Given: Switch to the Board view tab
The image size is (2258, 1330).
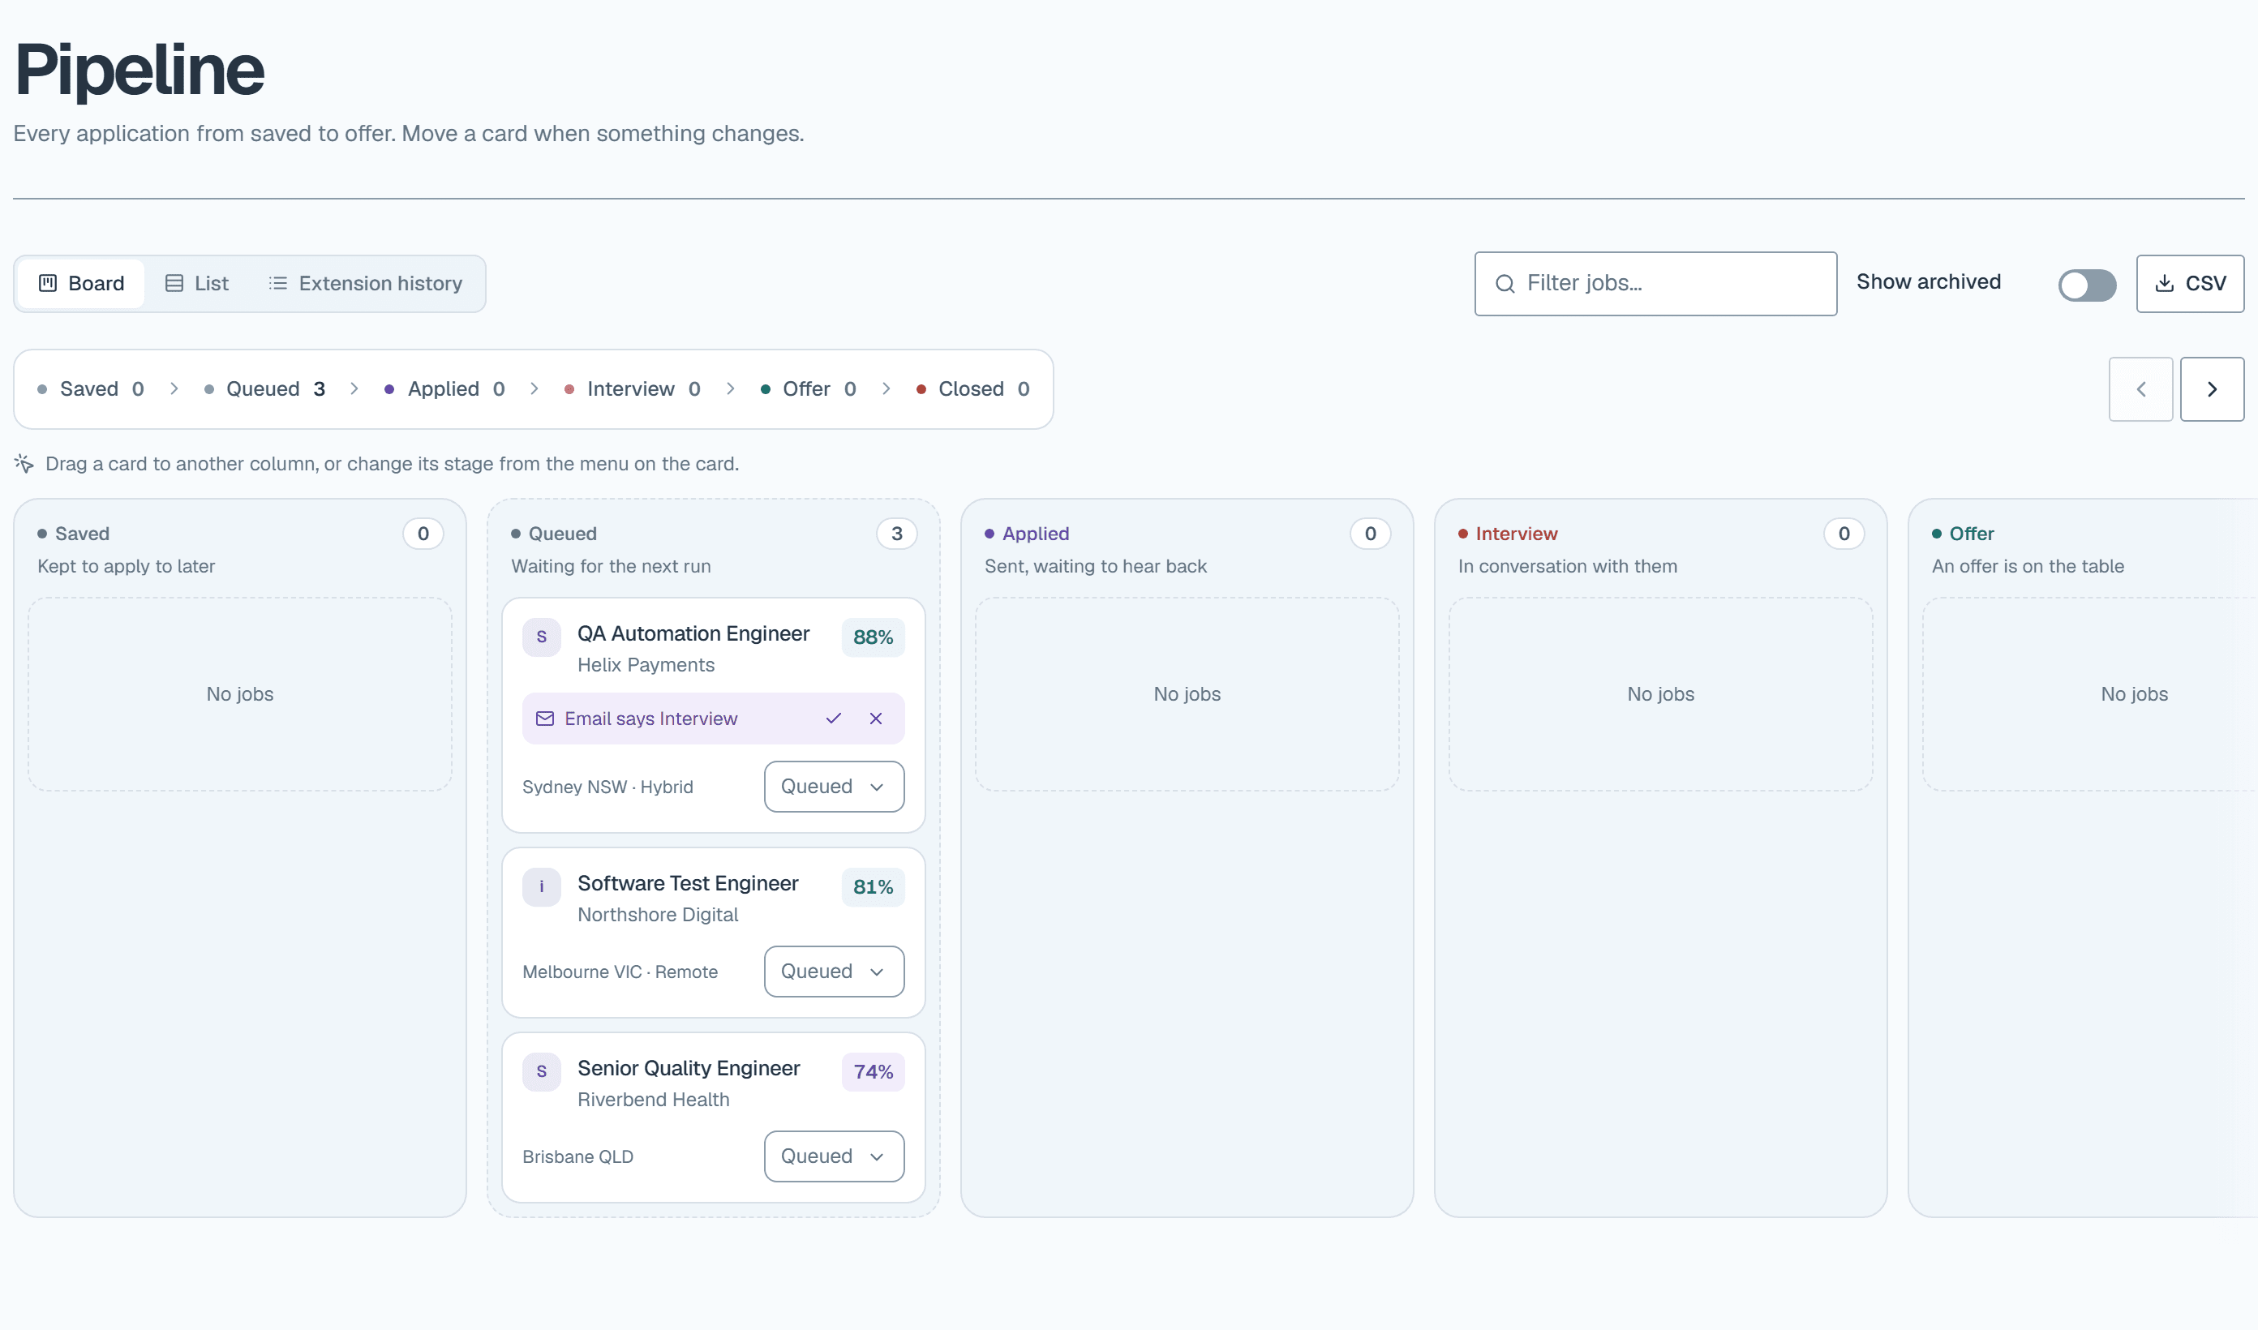Looking at the screenshot, I should coord(82,284).
